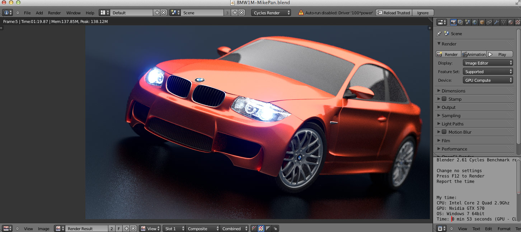This screenshot has height=232, width=521.
Task: Open the screen layout browse icon
Action: click(x=104, y=13)
